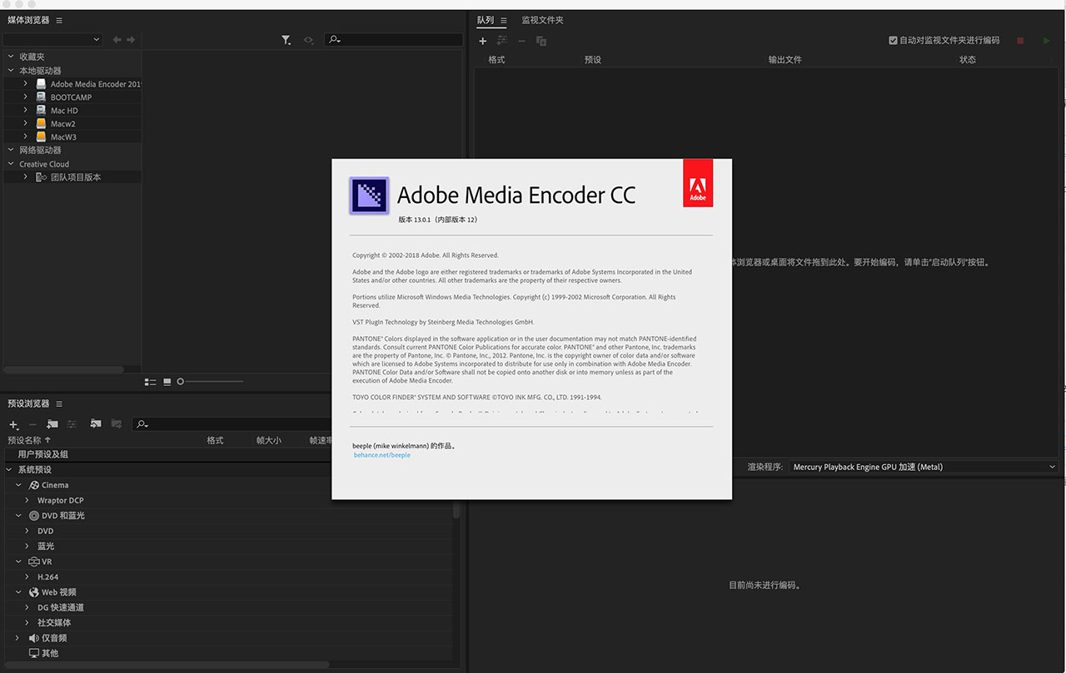The image size is (1066, 673).
Task: Click the remove minus icon in queue
Action: pyautogui.click(x=521, y=41)
